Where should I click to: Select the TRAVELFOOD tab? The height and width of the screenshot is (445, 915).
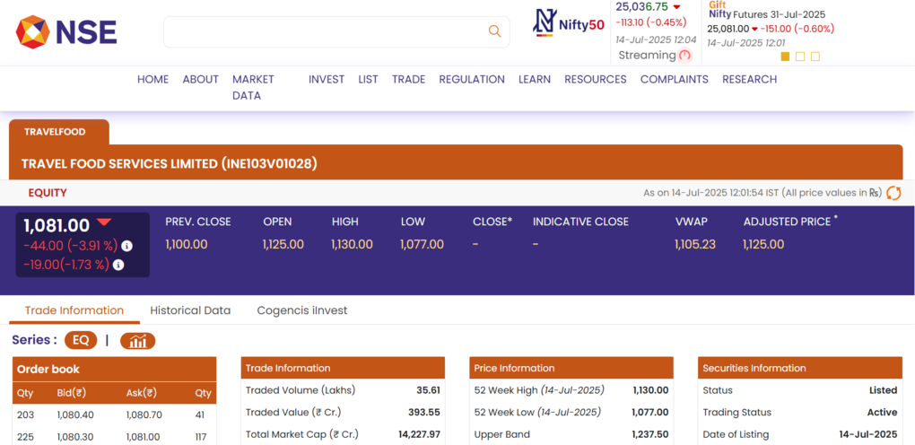59,132
